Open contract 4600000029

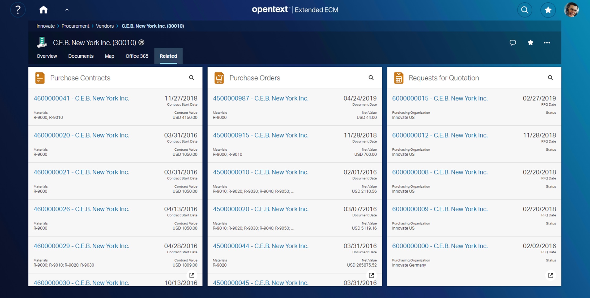pos(81,246)
